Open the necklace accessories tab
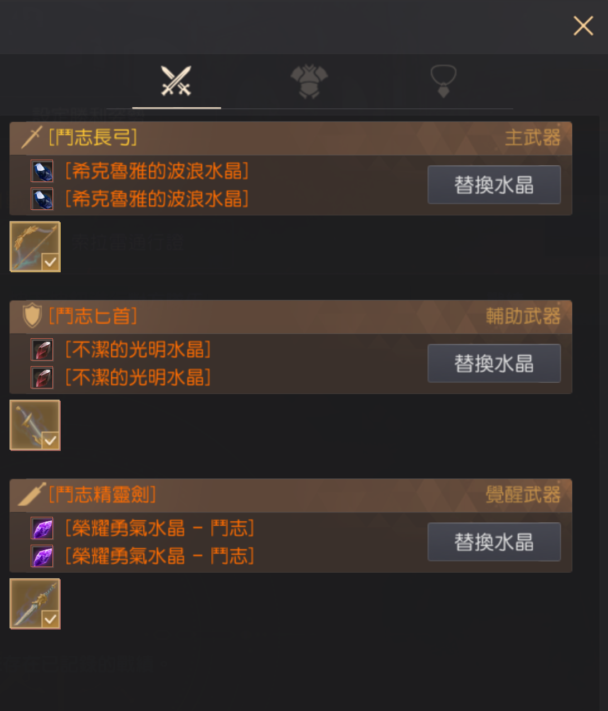 443,81
